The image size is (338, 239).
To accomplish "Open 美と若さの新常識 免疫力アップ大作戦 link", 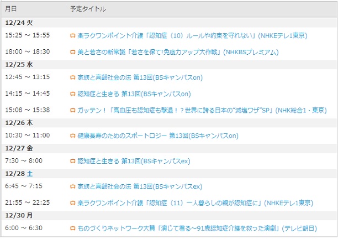I will 178,52.
